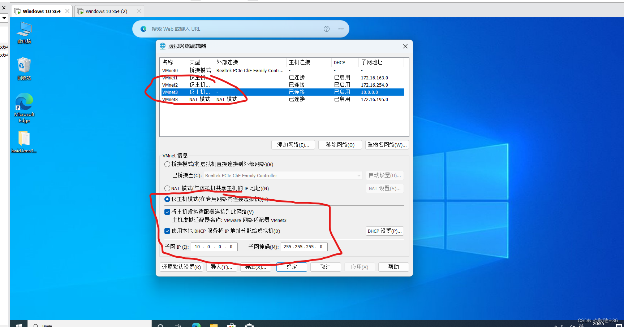Select NAT 模式 radio button
This screenshot has height=327, width=624.
tap(167, 188)
